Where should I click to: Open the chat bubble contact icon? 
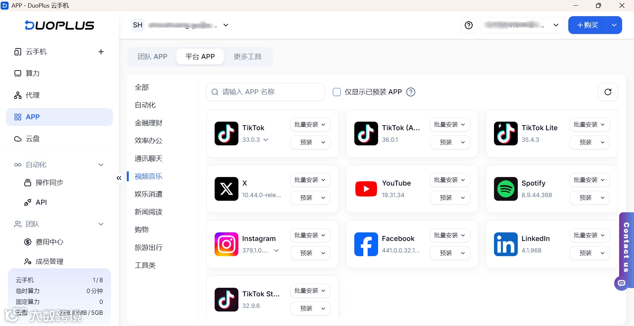[621, 283]
